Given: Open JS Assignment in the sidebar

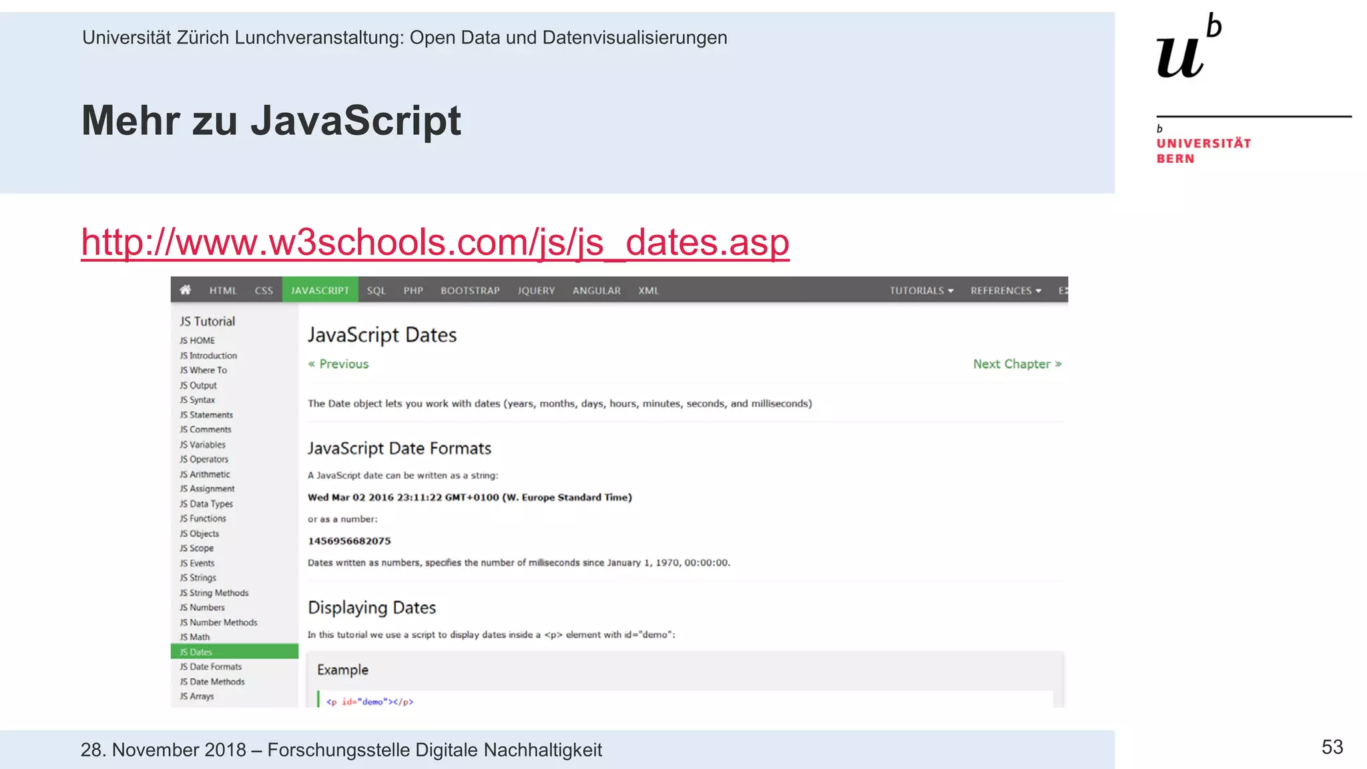Looking at the screenshot, I should point(207,489).
